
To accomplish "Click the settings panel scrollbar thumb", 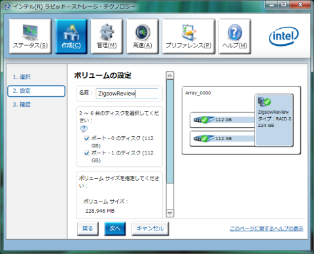I will point(170,132).
